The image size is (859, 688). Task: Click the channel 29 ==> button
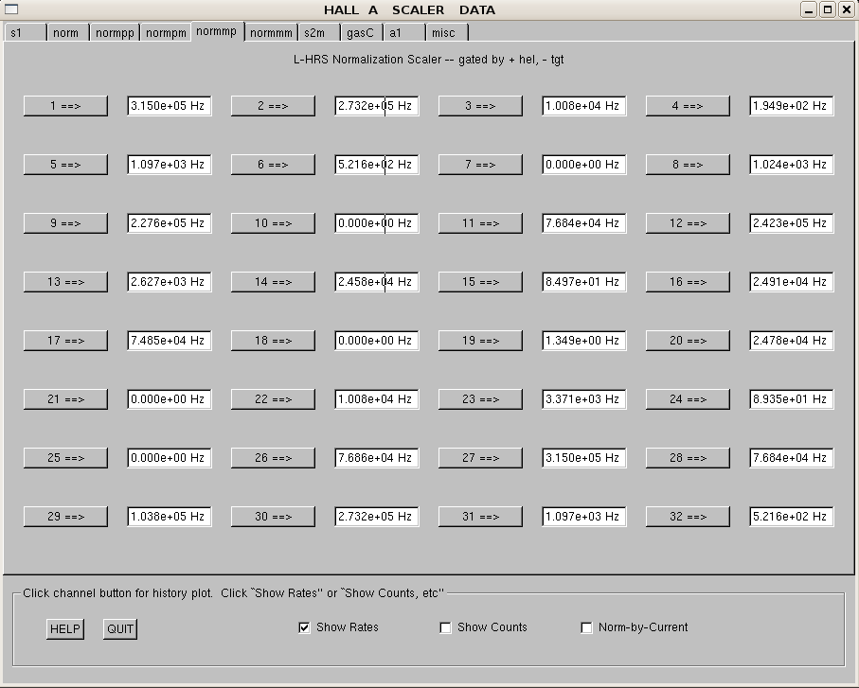65,517
